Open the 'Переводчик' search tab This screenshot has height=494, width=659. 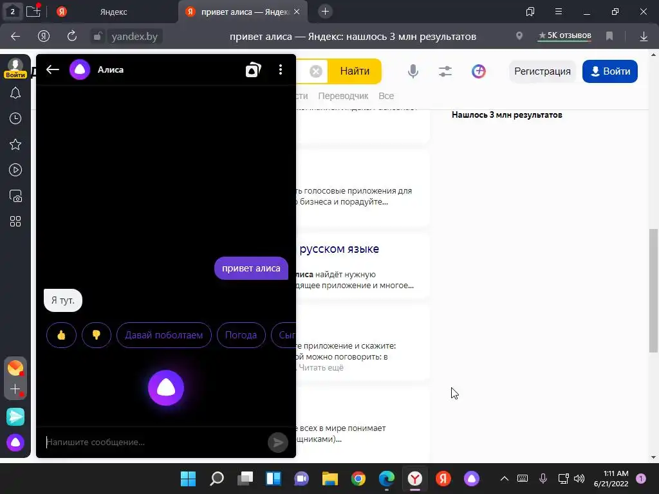coord(343,96)
